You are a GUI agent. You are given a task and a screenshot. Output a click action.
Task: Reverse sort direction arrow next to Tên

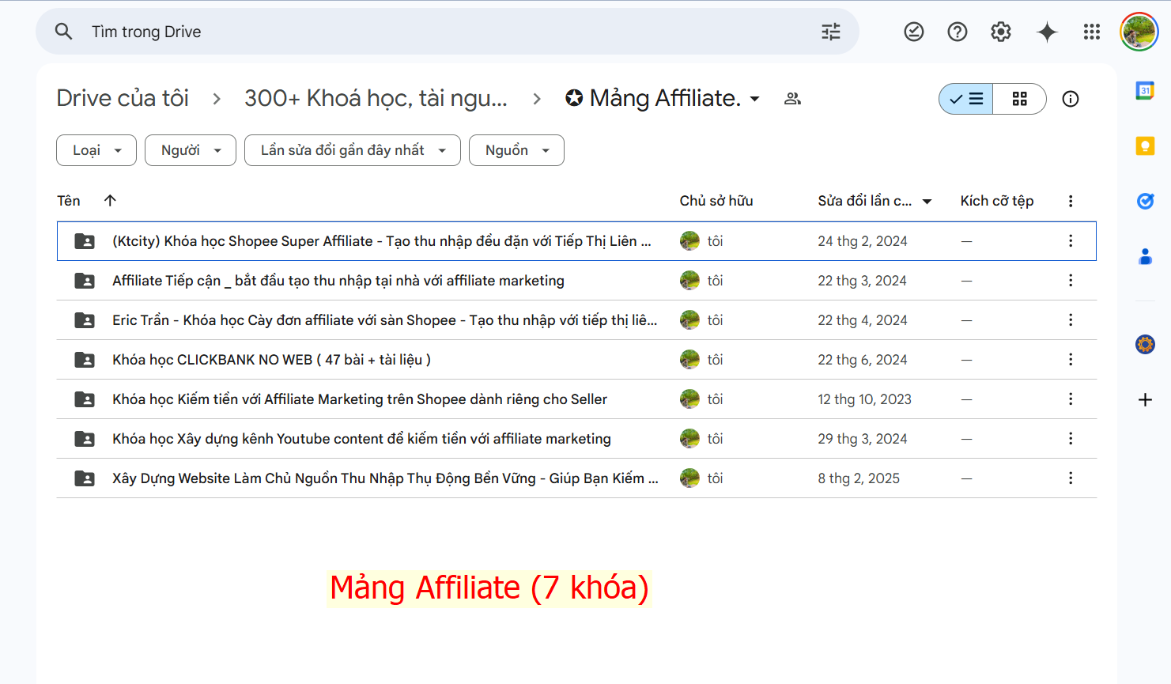point(110,200)
